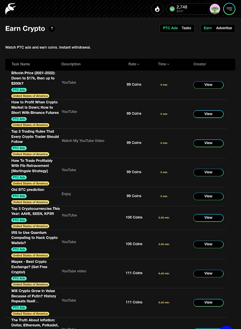This screenshot has width=241, height=329.
Task: View the Old BTC prediction ad
Action: (x=208, y=196)
